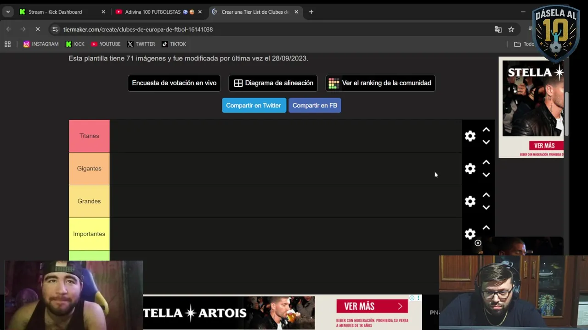Viewport: 588px width, 330px height.
Task: Open the all bookmarks folder
Action: 524,44
